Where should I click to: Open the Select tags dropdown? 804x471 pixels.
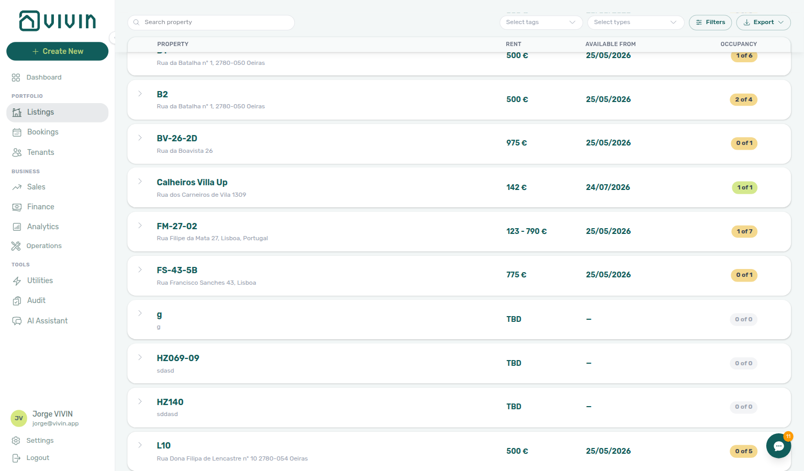tap(541, 23)
